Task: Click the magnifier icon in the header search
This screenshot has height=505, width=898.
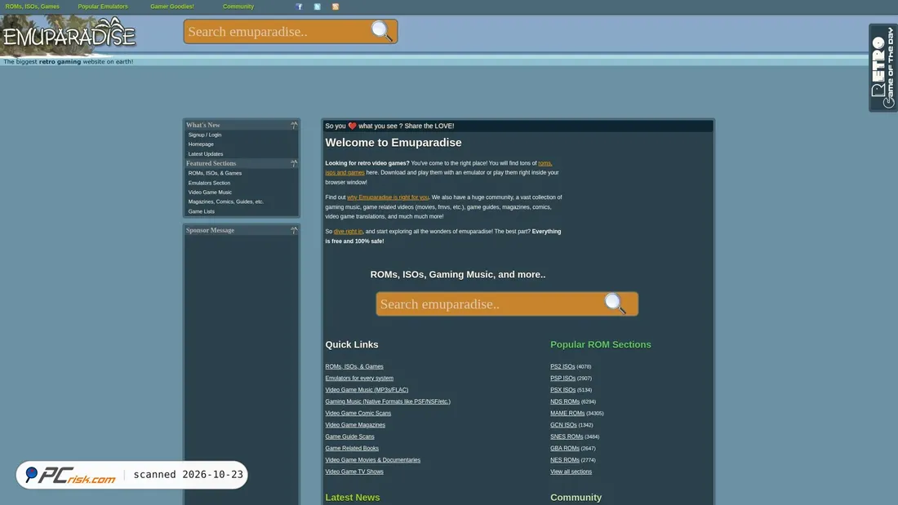Action: (381, 31)
